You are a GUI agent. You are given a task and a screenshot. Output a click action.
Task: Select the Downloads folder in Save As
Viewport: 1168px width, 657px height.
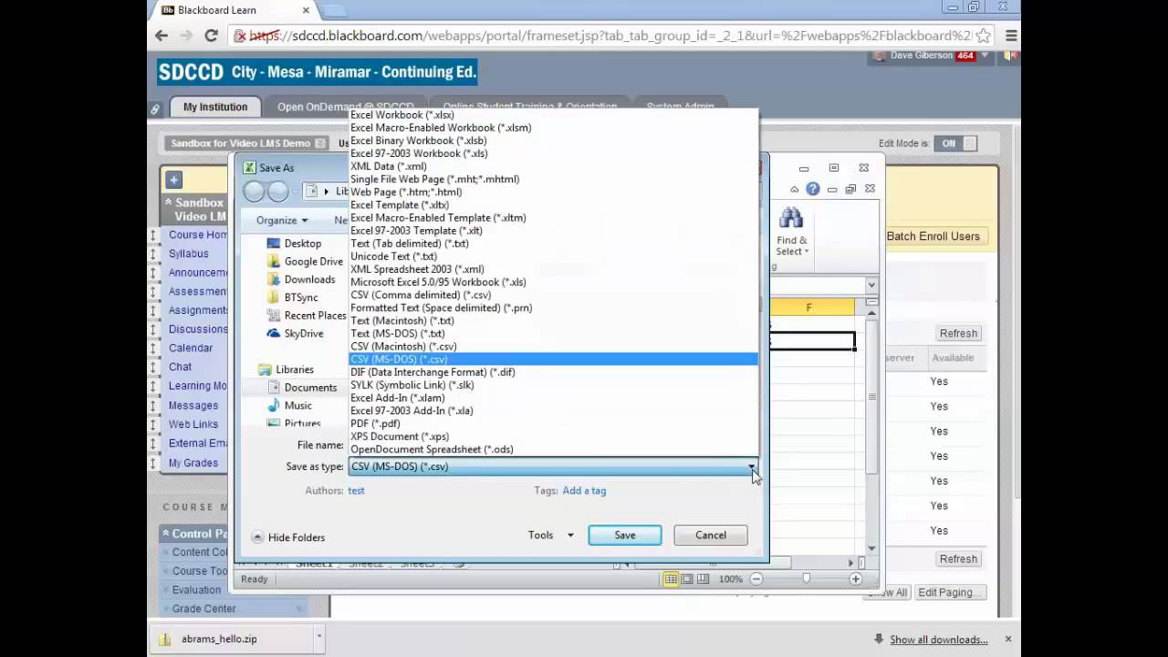pyautogui.click(x=301, y=279)
